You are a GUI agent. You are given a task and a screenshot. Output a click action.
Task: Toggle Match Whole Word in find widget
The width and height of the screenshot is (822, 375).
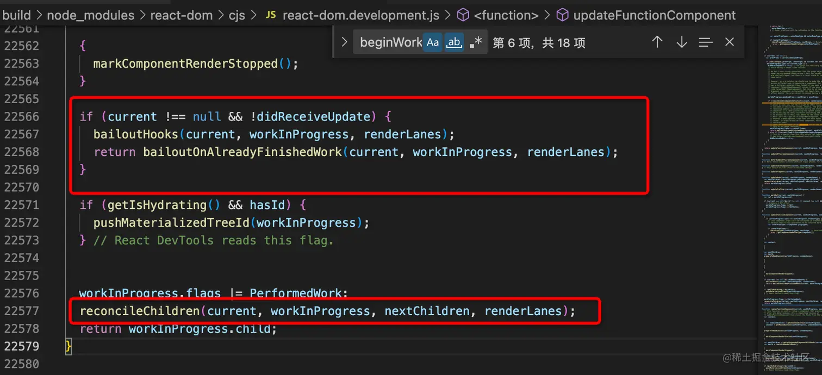click(454, 42)
